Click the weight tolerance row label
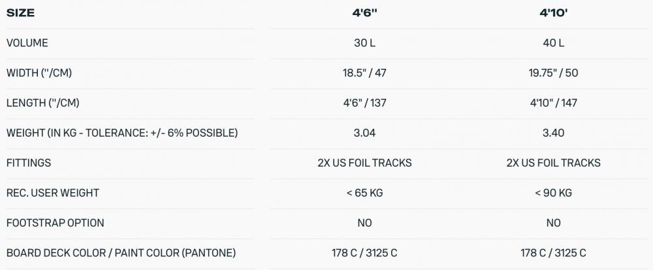The image size is (653, 270). 122,133
